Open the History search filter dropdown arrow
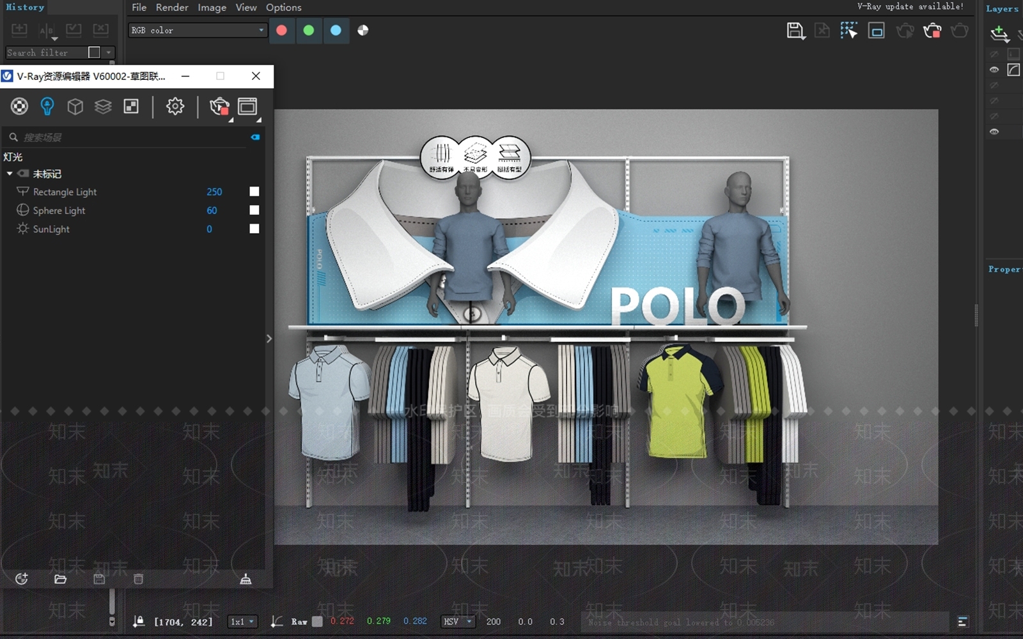 click(x=109, y=52)
